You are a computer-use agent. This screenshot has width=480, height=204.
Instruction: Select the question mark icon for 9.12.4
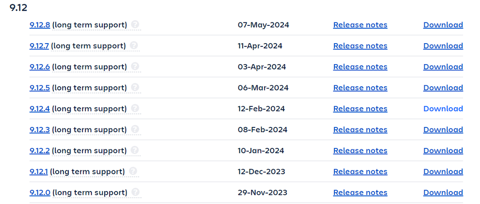pyautogui.click(x=135, y=108)
